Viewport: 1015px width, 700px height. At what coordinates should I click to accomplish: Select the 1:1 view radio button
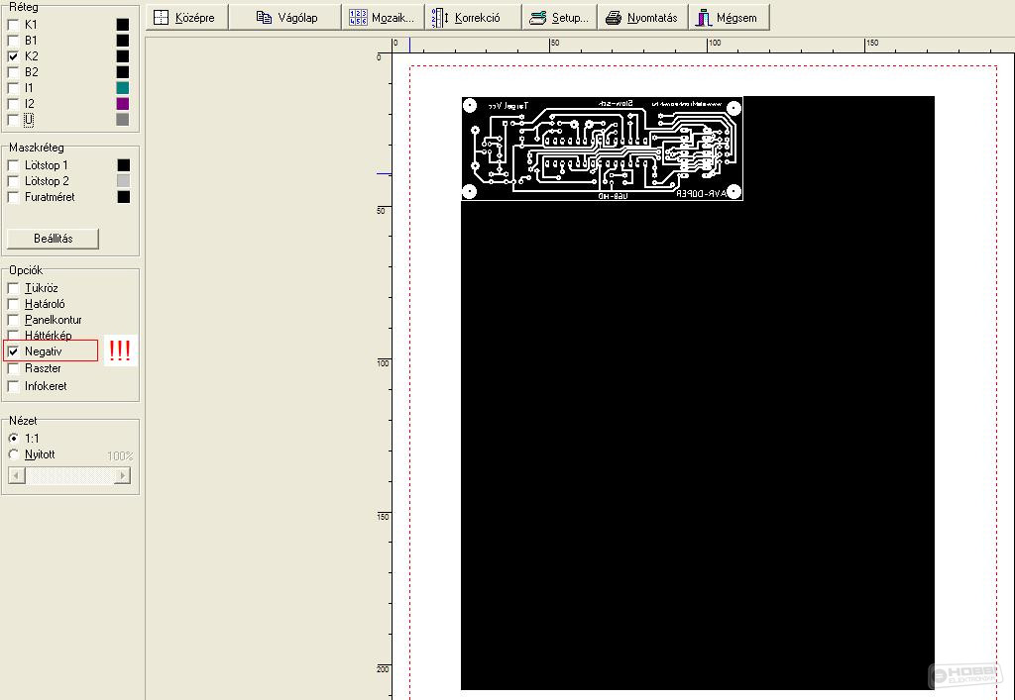14,439
